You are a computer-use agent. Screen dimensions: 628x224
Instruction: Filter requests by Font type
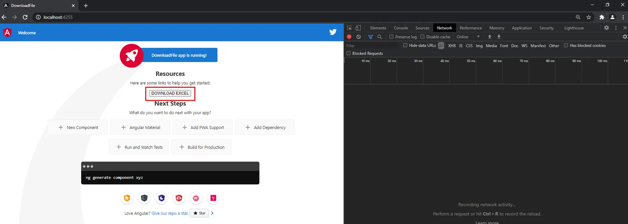coord(504,46)
